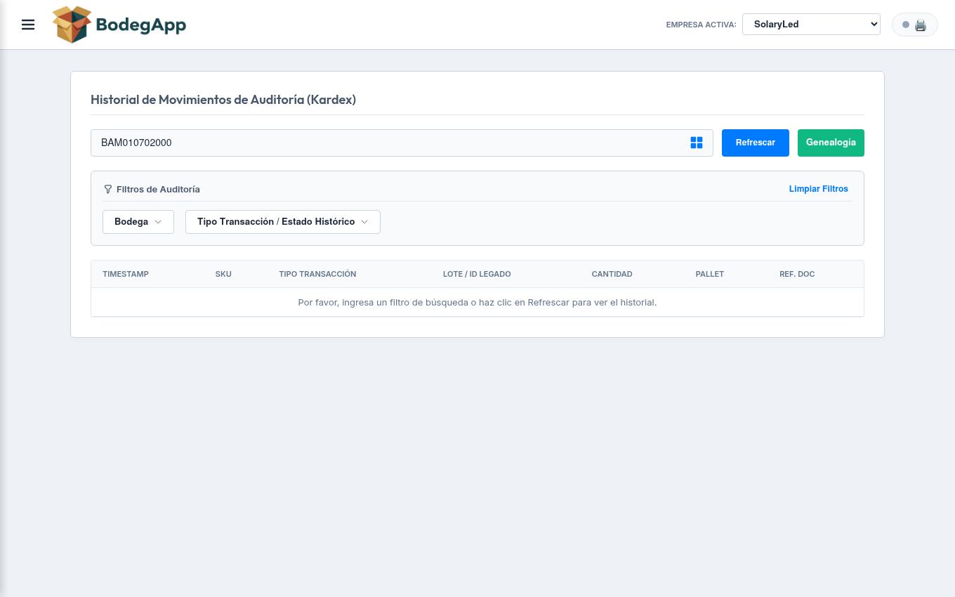Image resolution: width=955 pixels, height=597 pixels.
Task: Click the green Genealogía button
Action: coord(831,143)
